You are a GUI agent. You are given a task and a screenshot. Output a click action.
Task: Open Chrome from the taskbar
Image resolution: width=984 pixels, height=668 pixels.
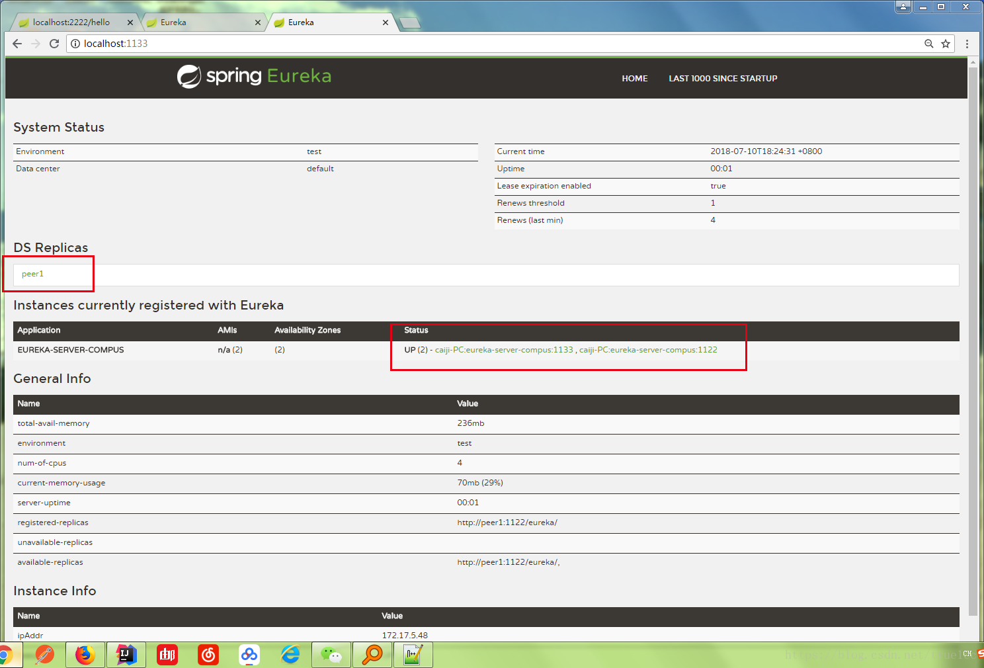(x=5, y=655)
